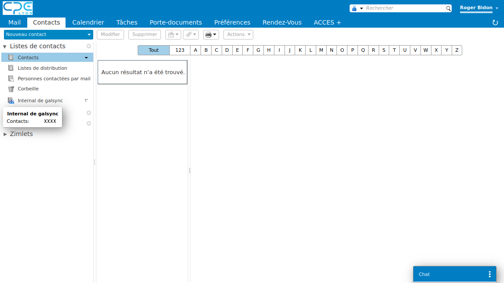Collapse the Listes de contacts section
The image size is (504, 283).
click(x=5, y=47)
